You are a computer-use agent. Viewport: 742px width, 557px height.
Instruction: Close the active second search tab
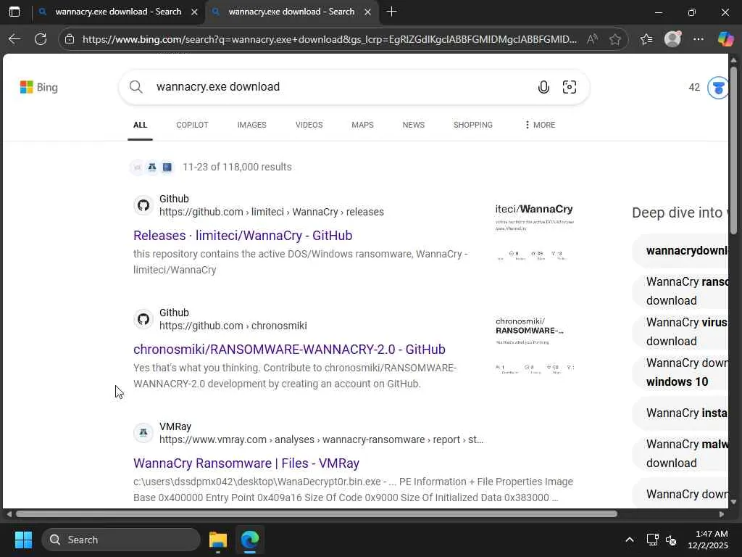pos(367,12)
